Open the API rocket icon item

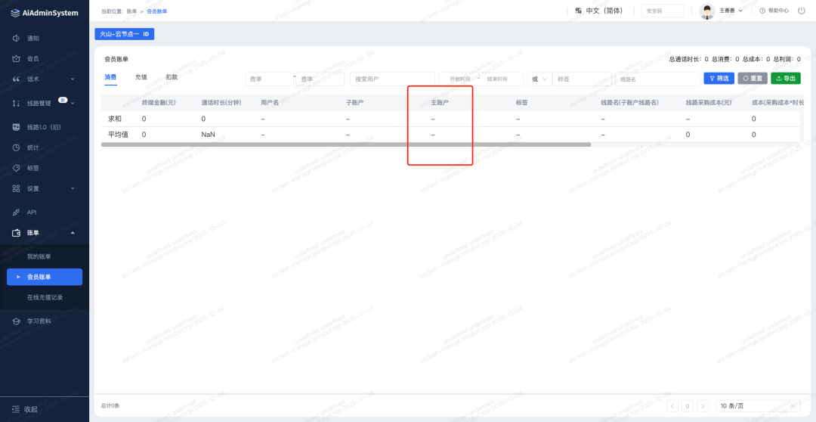coord(17,213)
